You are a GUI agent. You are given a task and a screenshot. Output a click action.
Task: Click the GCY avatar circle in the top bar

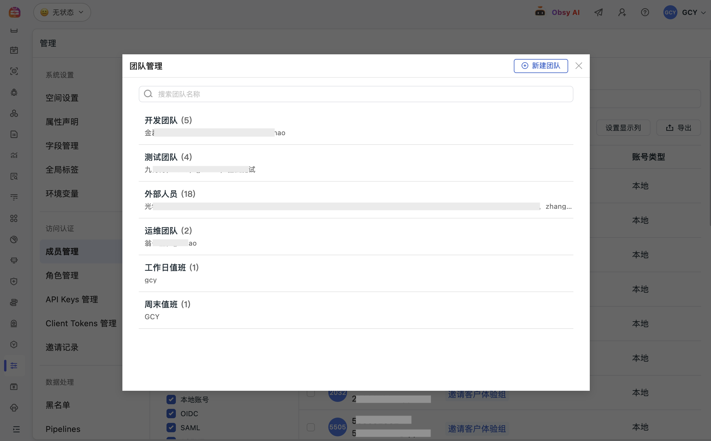[x=670, y=12]
